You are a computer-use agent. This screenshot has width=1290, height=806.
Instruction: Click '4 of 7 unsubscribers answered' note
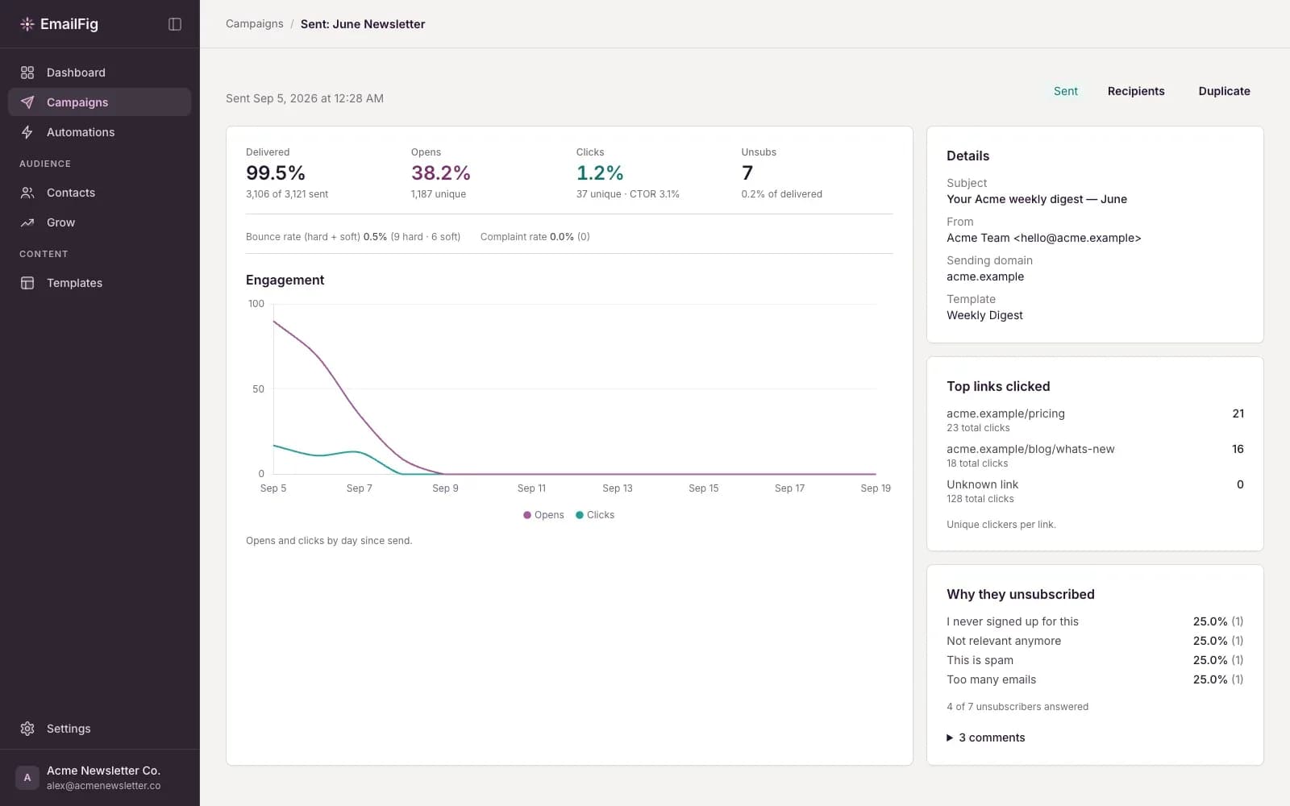(x=1017, y=707)
